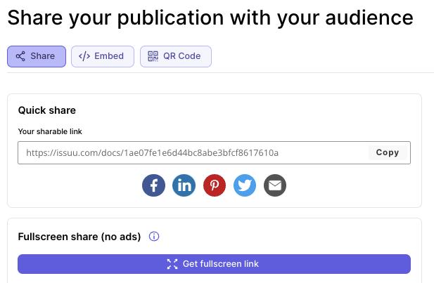Pin publication on Pinterest
434x283 pixels.
pyautogui.click(x=215, y=185)
